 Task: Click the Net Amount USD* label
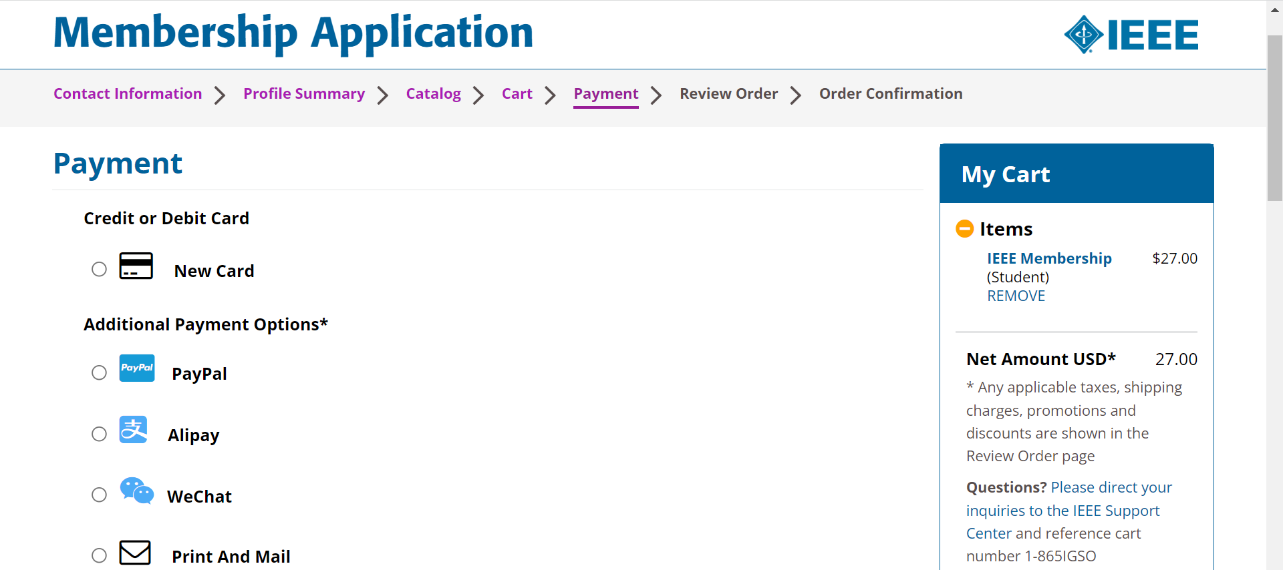point(1041,359)
